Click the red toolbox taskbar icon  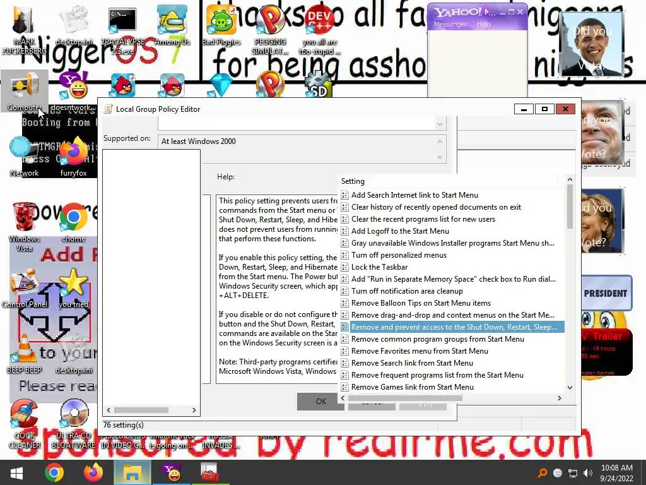(x=209, y=472)
